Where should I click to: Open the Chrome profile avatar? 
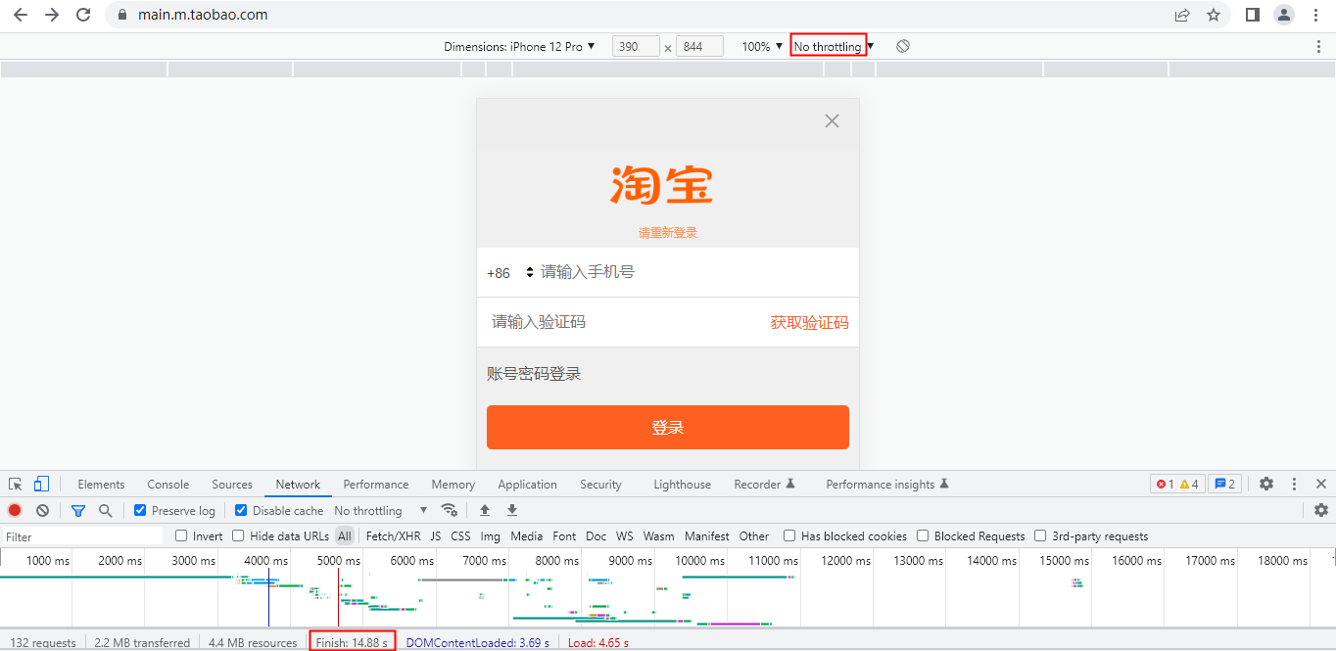click(1283, 15)
